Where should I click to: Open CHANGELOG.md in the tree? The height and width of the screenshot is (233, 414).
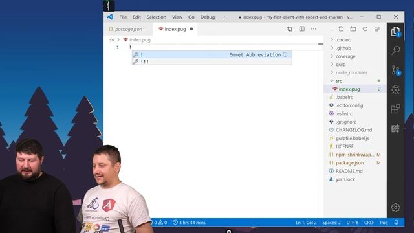point(354,130)
